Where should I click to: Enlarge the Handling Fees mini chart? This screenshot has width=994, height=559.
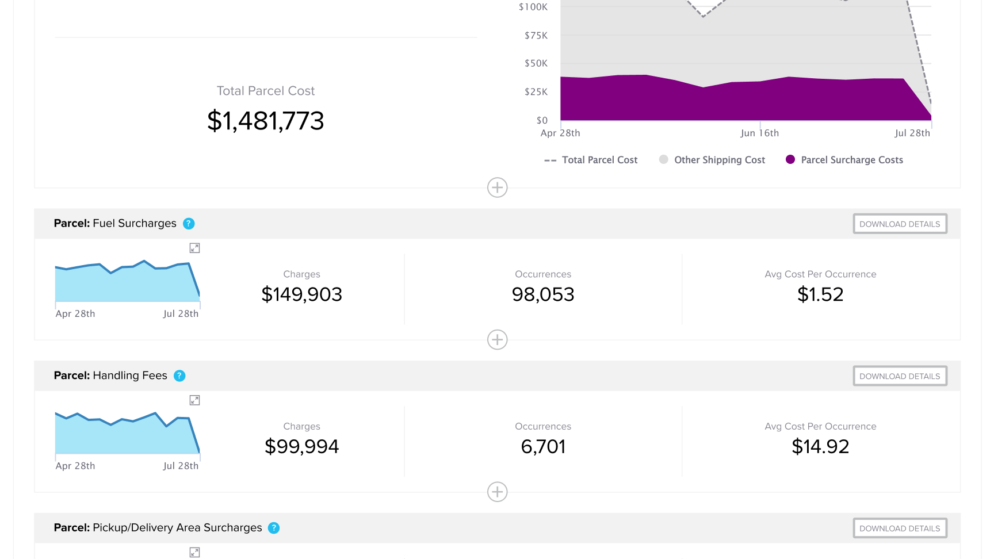click(x=195, y=400)
